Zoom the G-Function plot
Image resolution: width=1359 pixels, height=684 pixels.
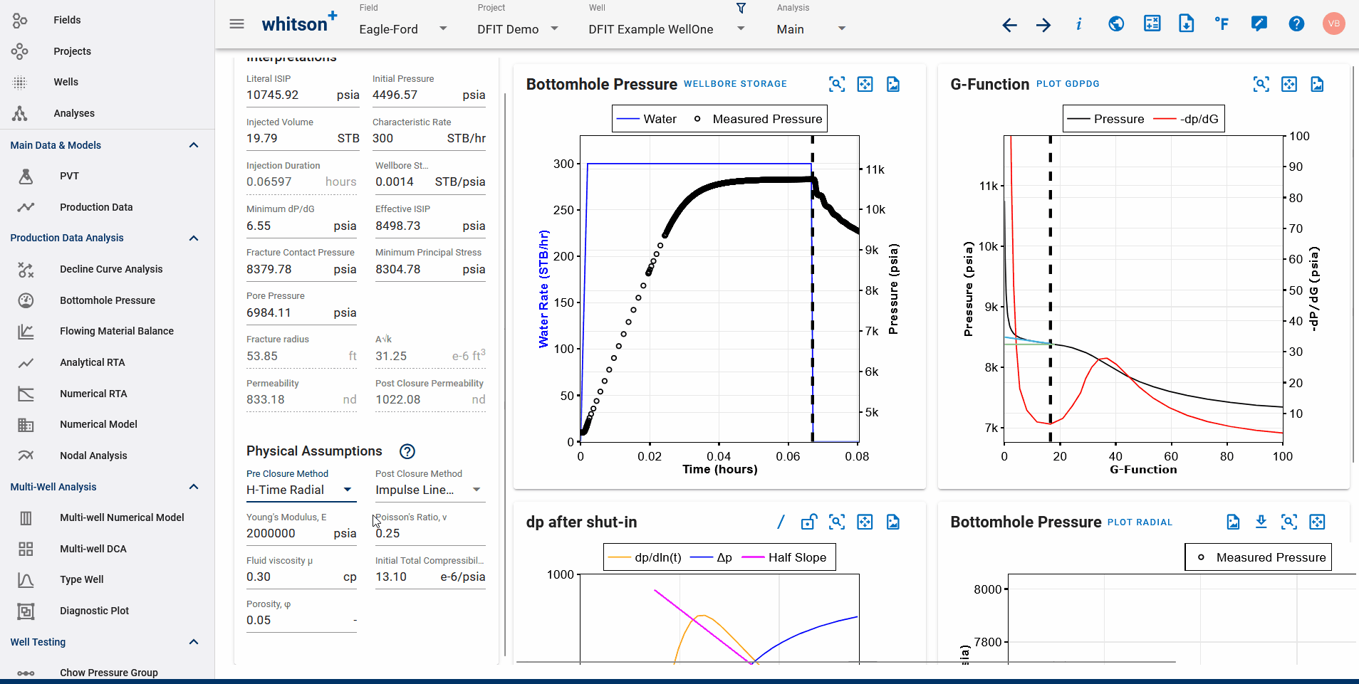tap(1261, 85)
